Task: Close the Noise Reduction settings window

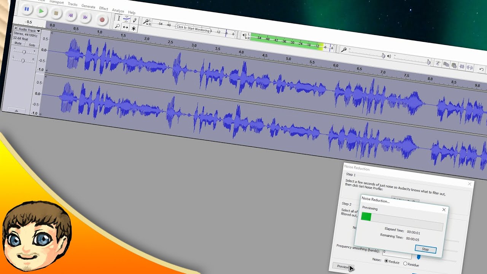Action: click(469, 184)
